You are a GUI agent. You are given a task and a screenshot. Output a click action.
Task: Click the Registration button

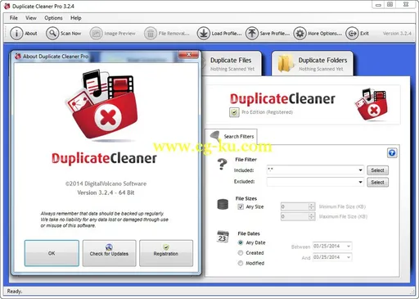[x=166, y=253]
